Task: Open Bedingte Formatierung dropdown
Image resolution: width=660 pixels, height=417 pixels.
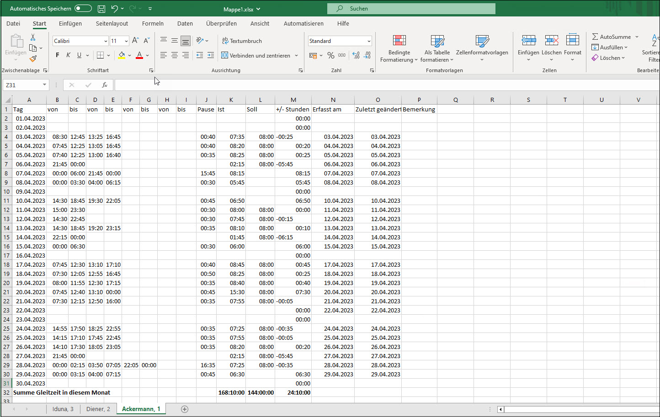Action: (399, 48)
